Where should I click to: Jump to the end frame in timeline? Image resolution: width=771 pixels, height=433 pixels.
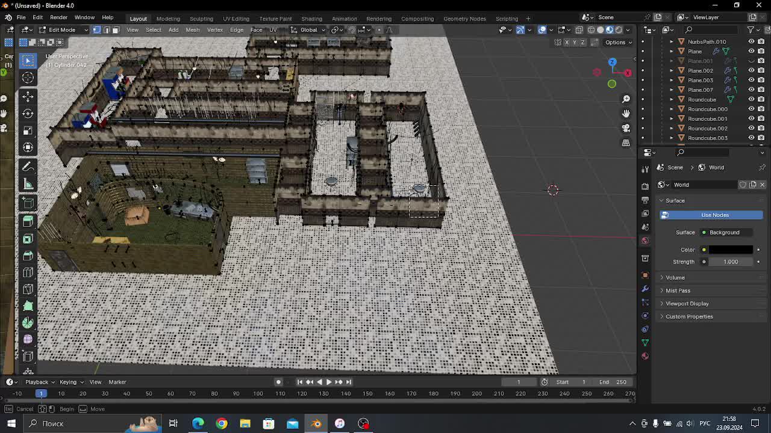click(348, 382)
